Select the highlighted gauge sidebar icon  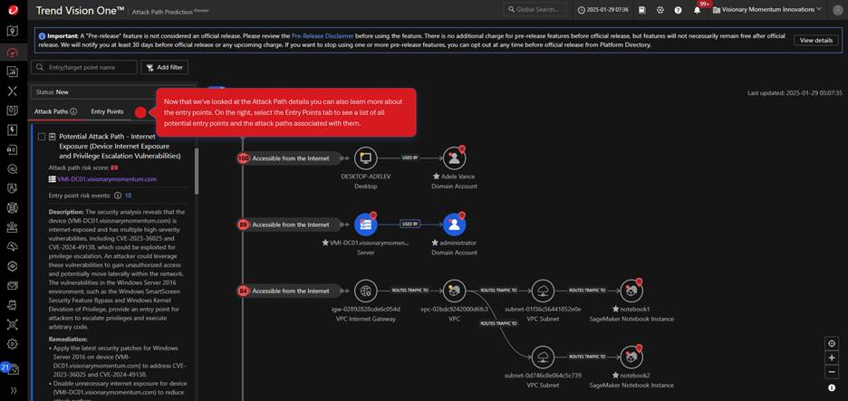coord(13,52)
